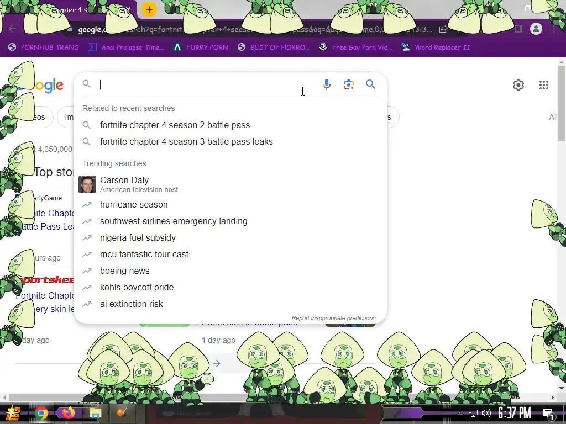This screenshot has height=424, width=566.
Task: Open Google quick settings gear
Action: click(518, 85)
